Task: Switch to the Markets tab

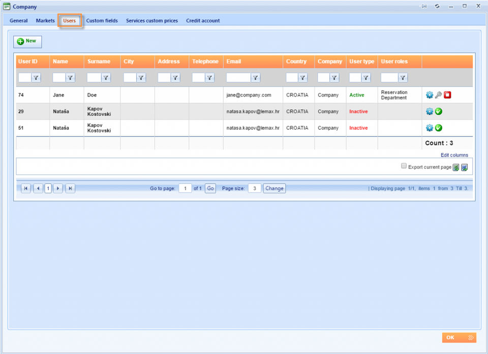Action: 45,20
